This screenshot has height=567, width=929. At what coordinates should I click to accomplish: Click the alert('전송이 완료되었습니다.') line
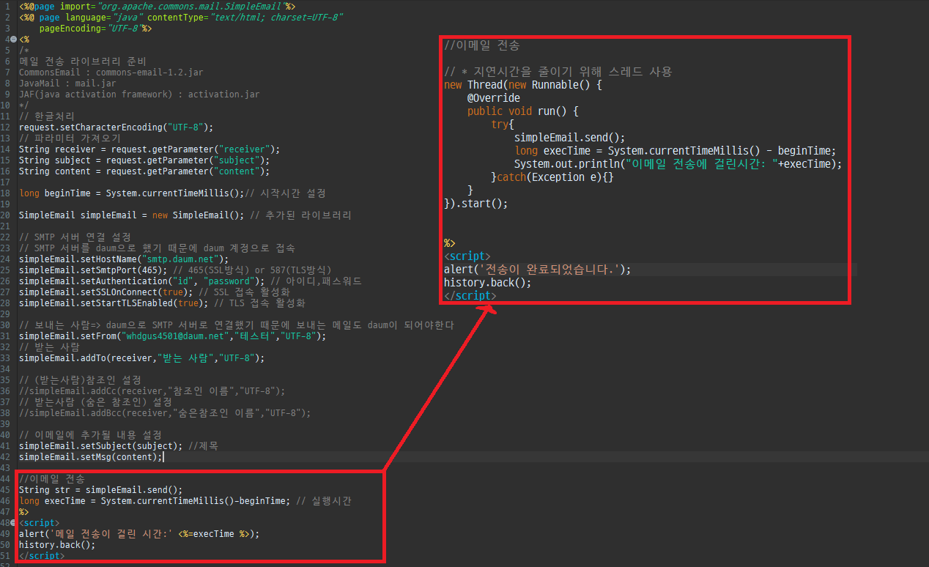(x=537, y=270)
